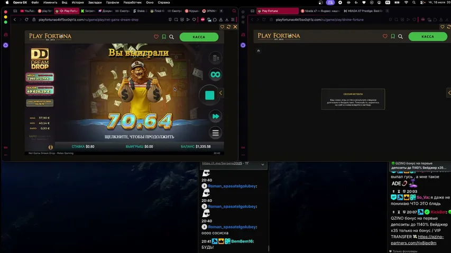
Task: Open the Разработчик menu
Action: click(x=132, y=2)
